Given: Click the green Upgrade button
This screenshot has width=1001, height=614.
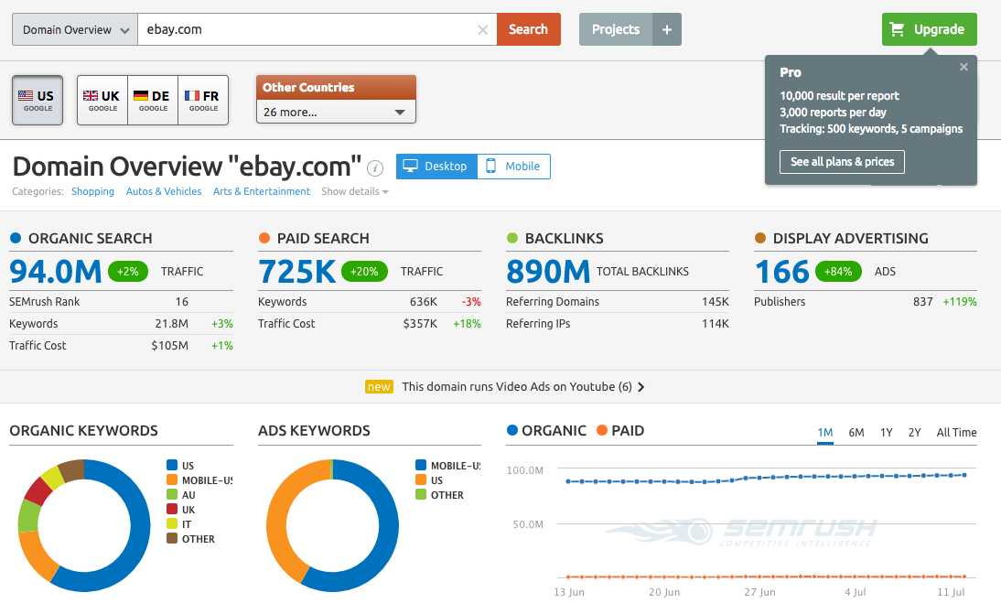Looking at the screenshot, I should click(x=930, y=29).
